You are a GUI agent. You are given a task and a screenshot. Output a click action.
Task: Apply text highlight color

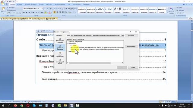coord(46,12)
